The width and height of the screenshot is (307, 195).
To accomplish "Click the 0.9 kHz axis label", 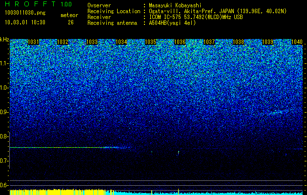I will click(4, 112).
